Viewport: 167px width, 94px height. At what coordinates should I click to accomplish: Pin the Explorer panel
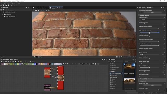click(x=27, y=8)
